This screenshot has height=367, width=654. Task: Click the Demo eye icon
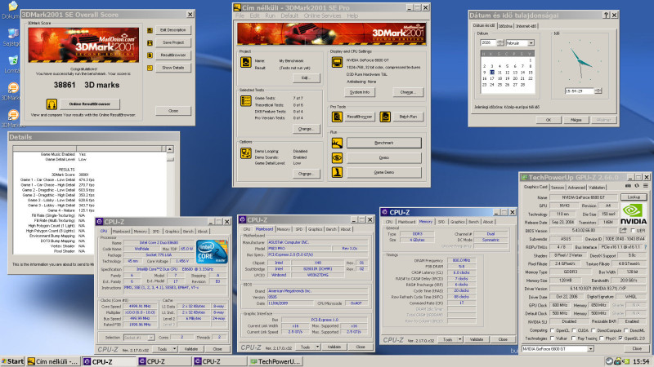point(338,157)
